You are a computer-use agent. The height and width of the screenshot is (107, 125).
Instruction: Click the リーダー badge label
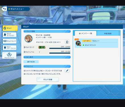pos(87,41)
